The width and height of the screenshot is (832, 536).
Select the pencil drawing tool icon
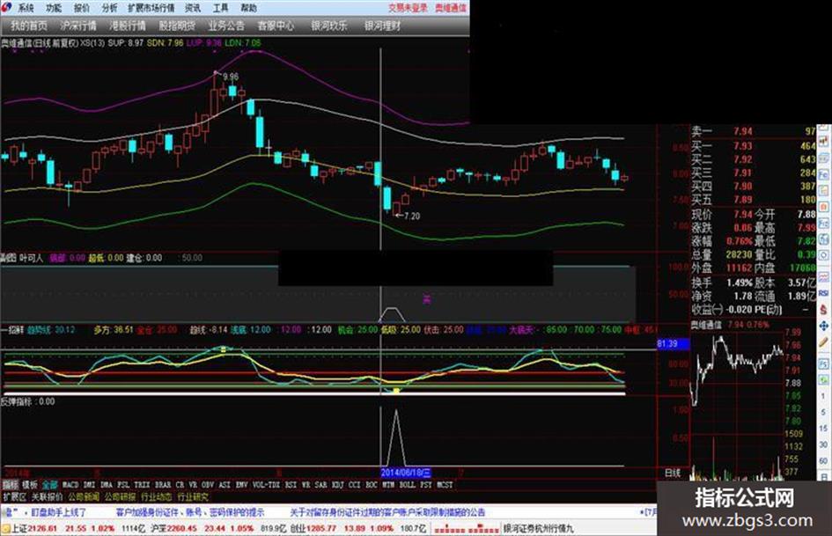823,342
